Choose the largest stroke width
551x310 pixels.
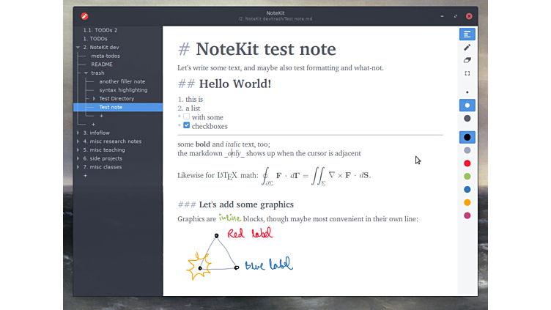coord(467,119)
